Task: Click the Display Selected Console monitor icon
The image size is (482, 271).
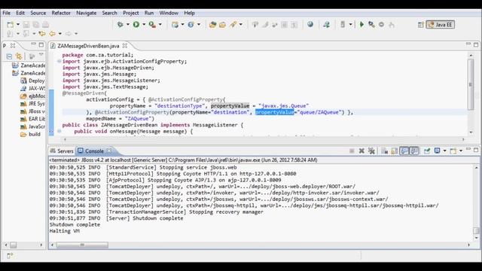Action: tap(437, 151)
